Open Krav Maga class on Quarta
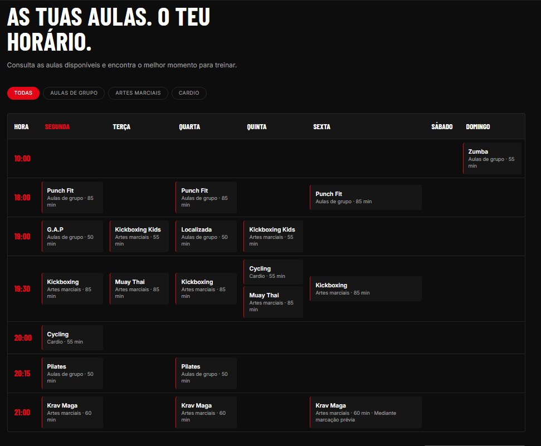The width and height of the screenshot is (541, 446). point(206,412)
